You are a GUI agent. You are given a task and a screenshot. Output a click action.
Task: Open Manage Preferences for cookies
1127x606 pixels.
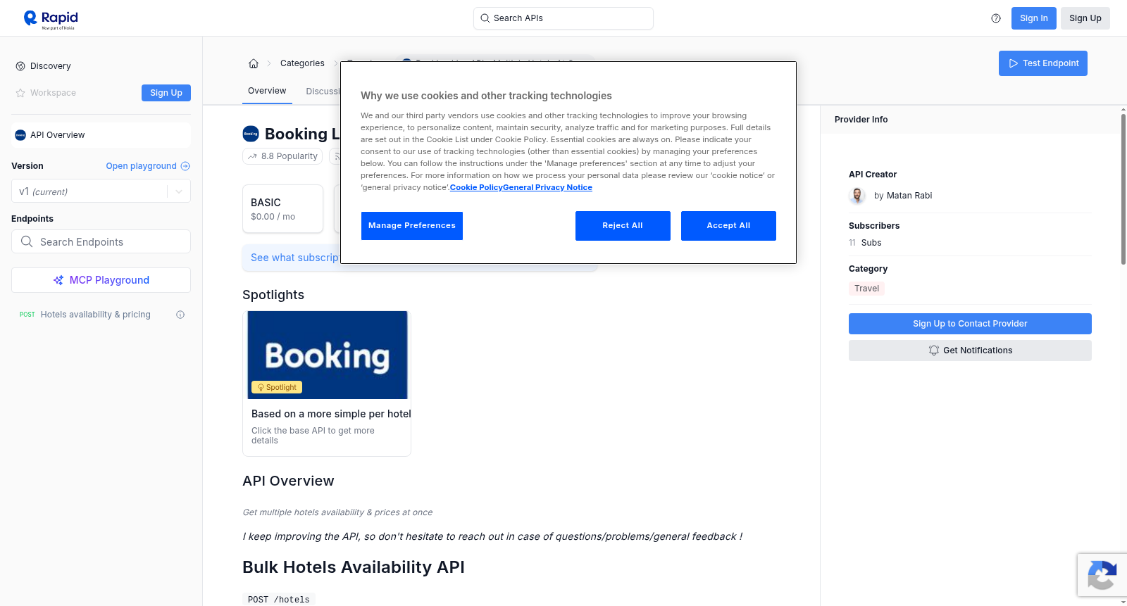click(x=412, y=226)
